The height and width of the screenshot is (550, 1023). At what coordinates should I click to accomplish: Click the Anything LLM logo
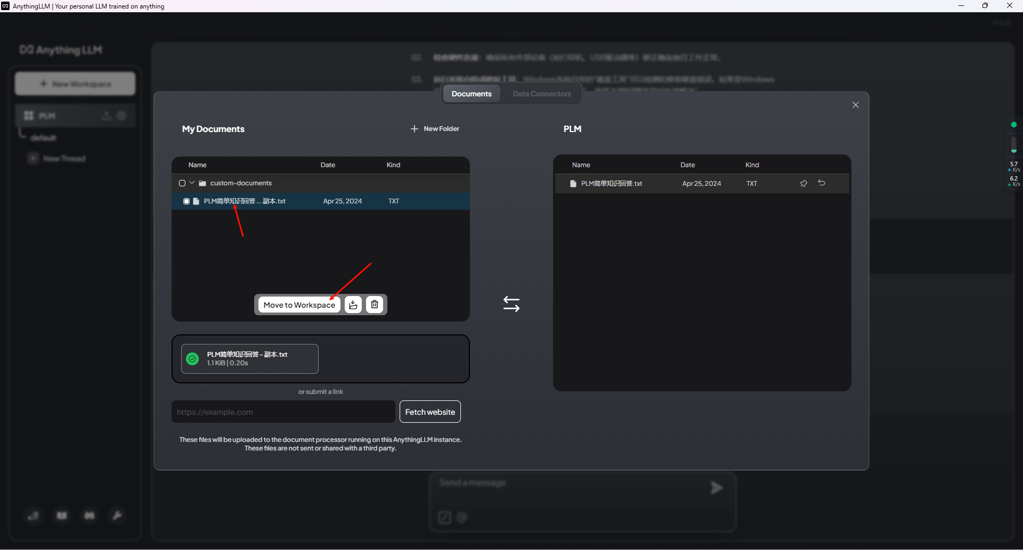61,50
